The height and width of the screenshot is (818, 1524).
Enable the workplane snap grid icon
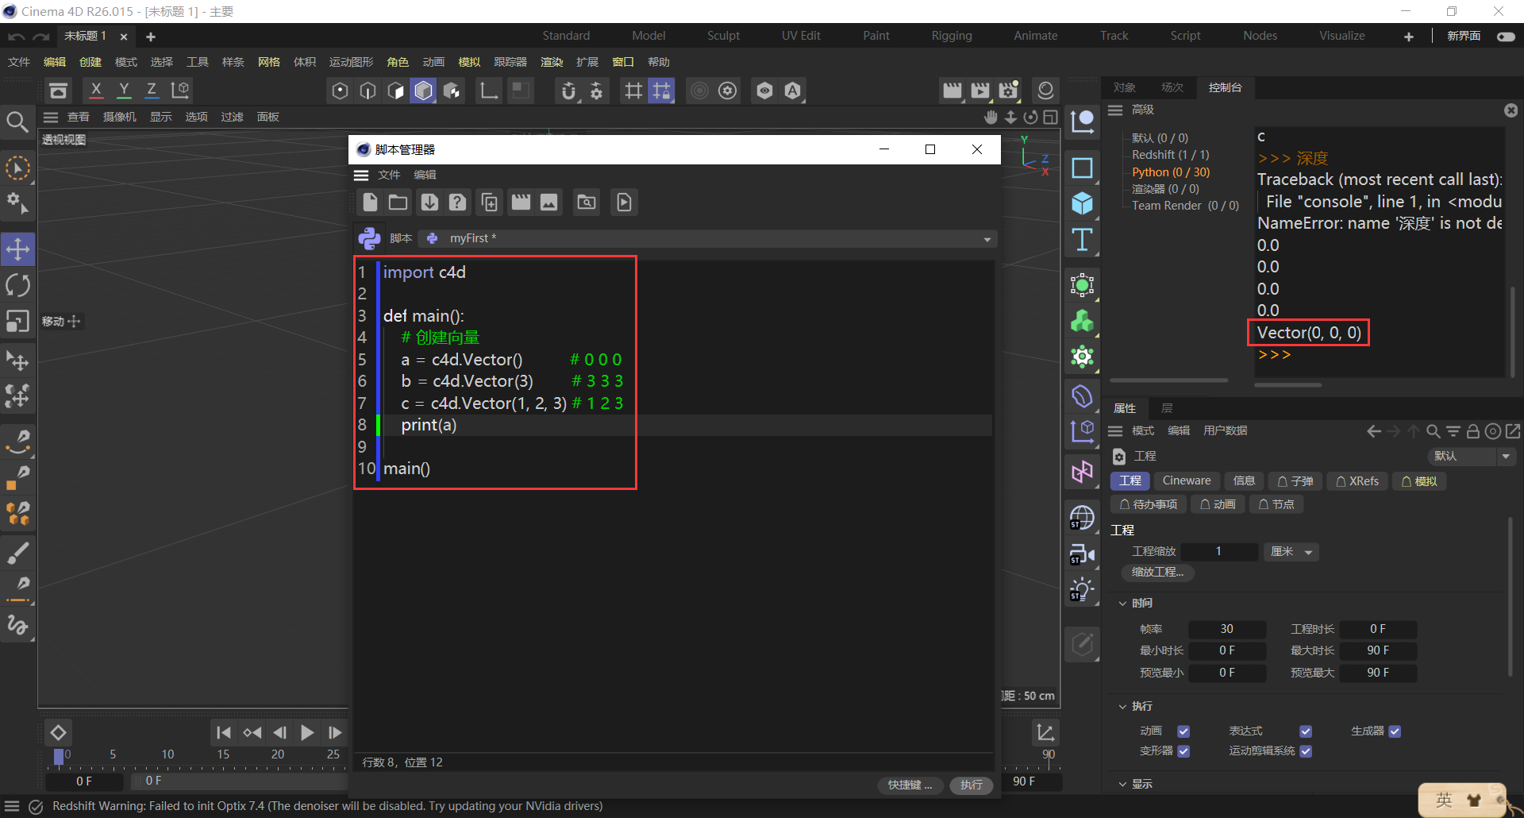click(661, 91)
